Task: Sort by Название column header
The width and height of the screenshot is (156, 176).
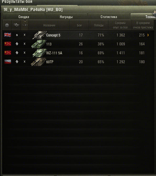Action: click(49, 25)
